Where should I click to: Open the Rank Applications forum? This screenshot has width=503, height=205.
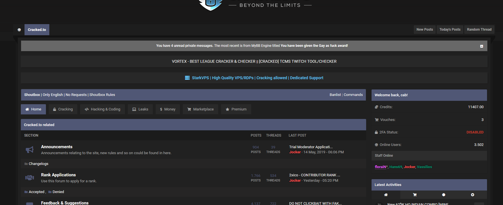[58, 175]
